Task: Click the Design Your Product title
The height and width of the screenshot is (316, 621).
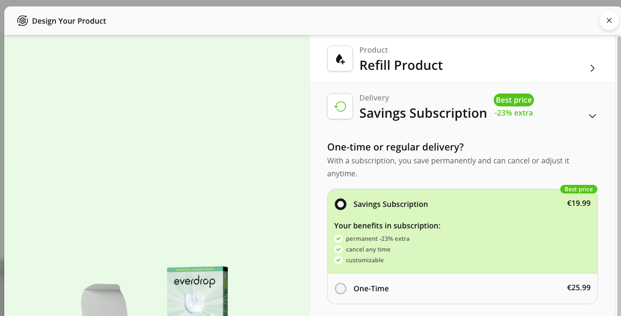Action: 69,21
